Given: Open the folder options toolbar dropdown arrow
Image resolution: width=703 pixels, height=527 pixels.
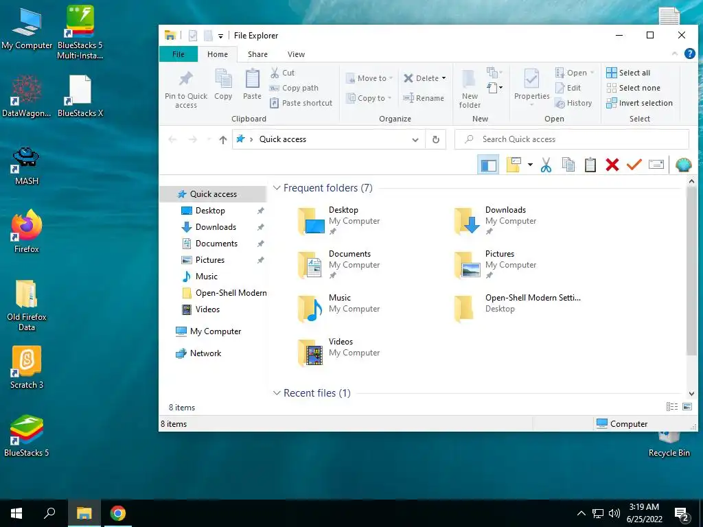Looking at the screenshot, I should tap(530, 165).
